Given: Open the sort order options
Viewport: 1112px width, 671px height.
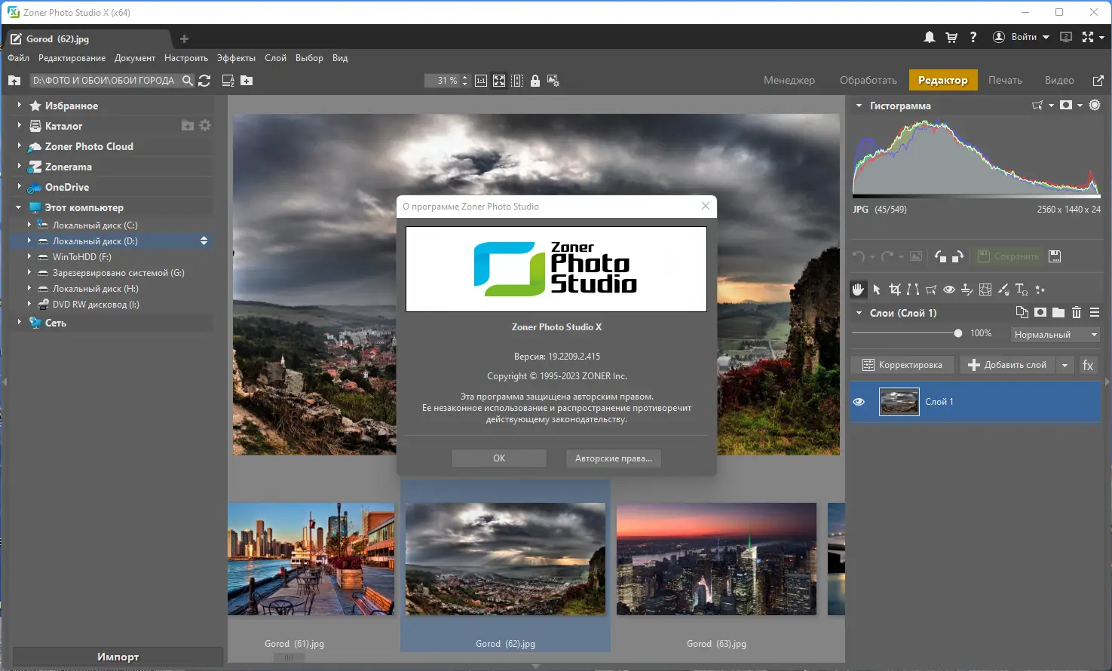Looking at the screenshot, I should coord(228,81).
